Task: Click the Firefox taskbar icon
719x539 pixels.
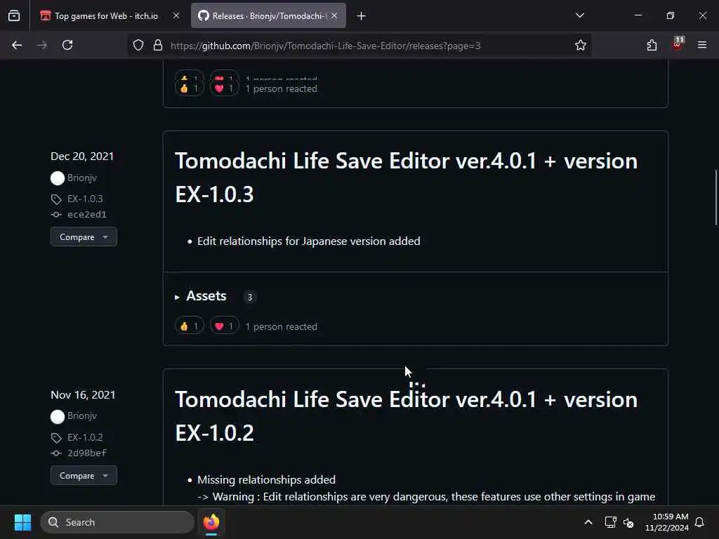Action: (211, 522)
